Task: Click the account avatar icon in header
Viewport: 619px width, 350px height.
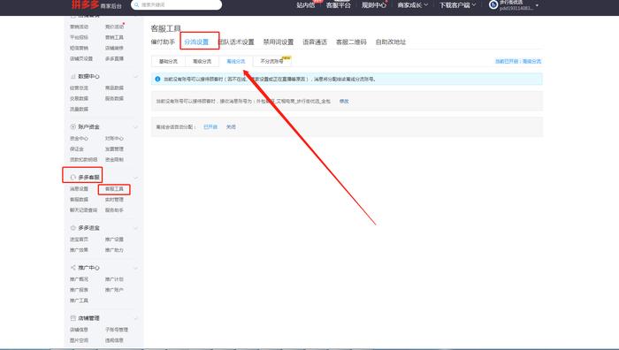Action: coord(493,4)
